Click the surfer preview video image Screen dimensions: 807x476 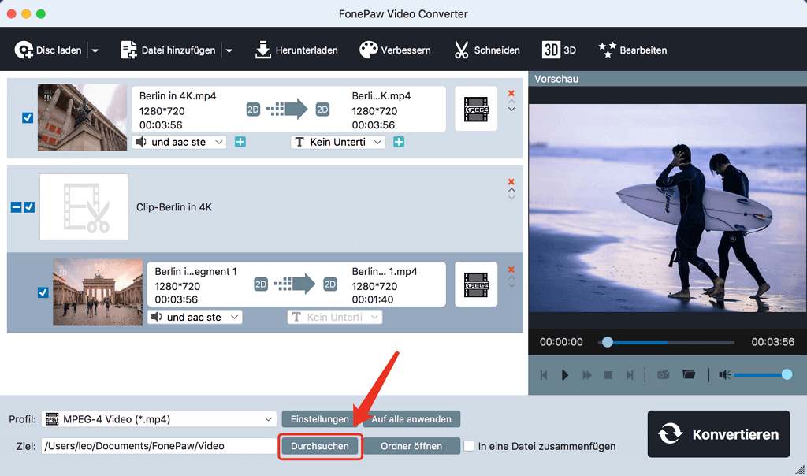click(x=668, y=208)
